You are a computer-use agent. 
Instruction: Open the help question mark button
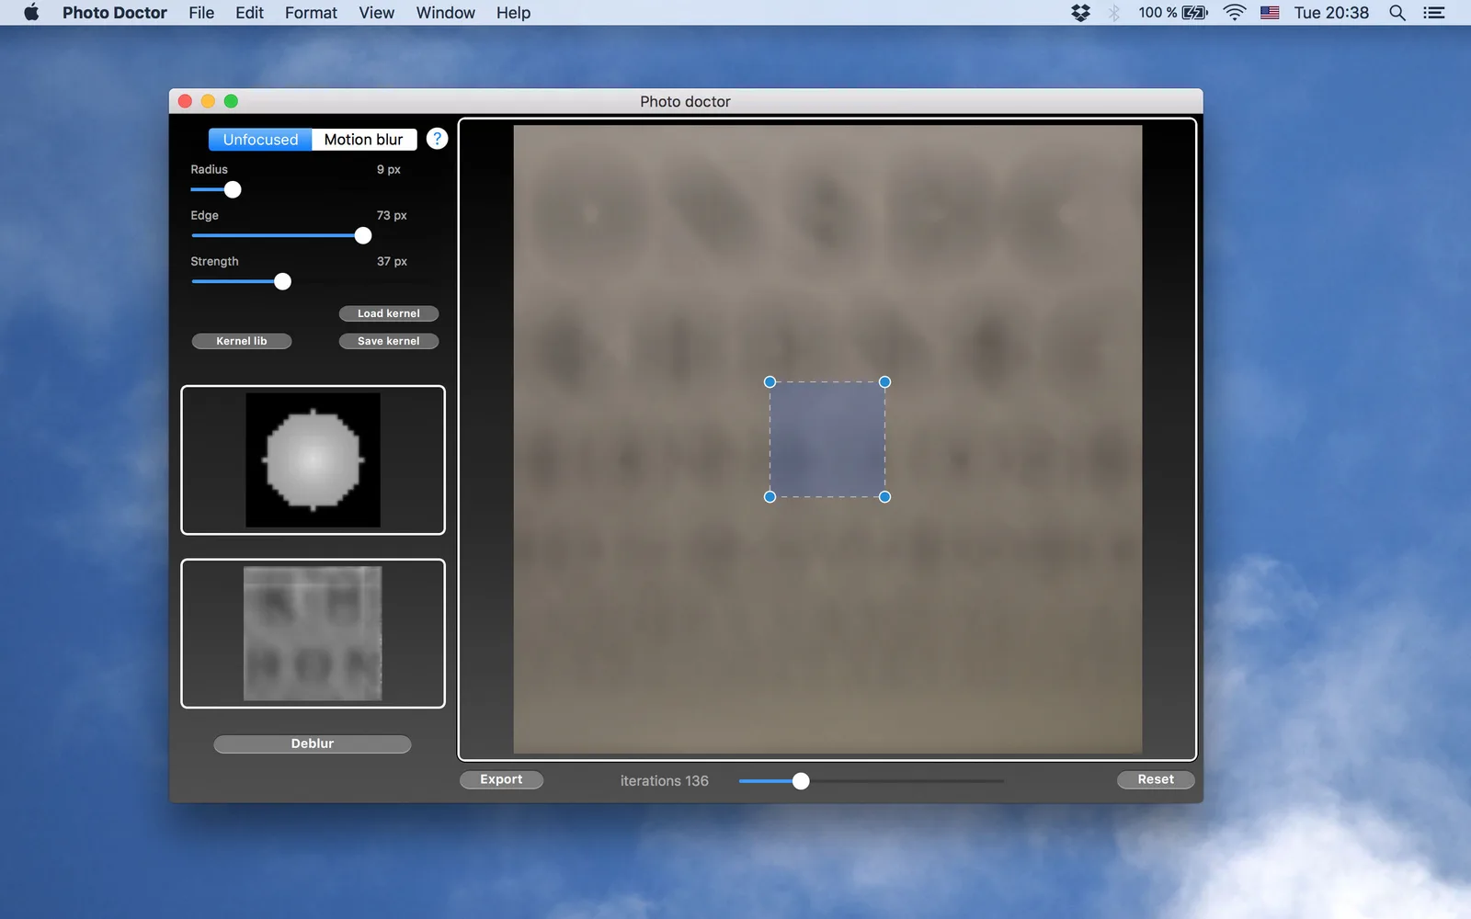point(438,139)
